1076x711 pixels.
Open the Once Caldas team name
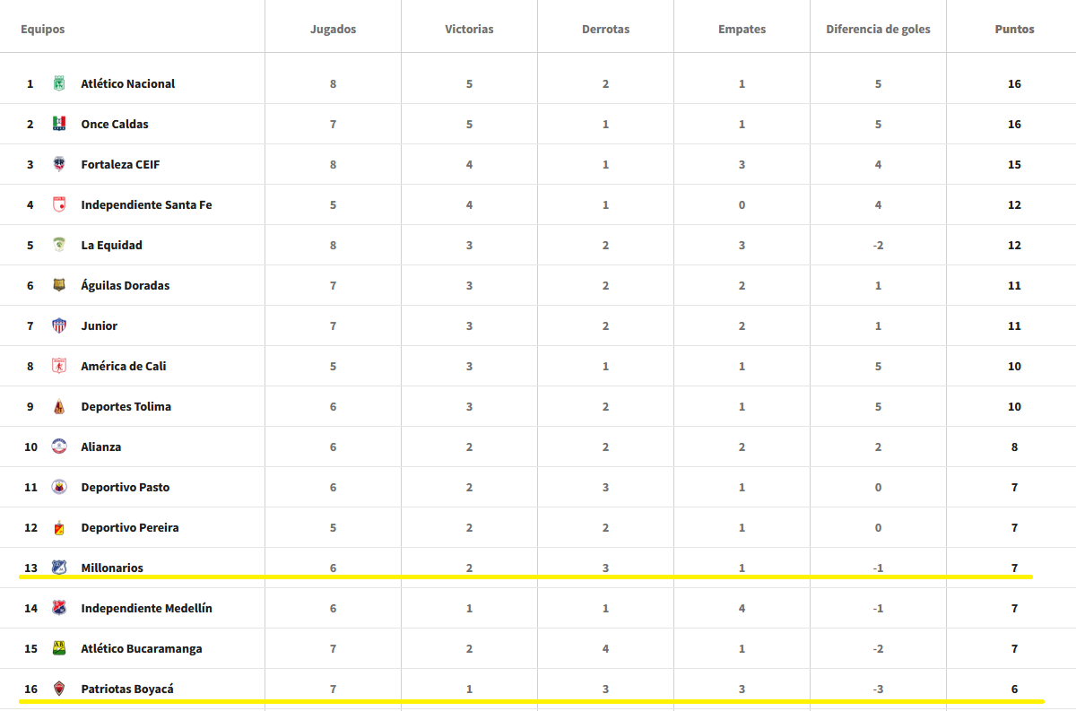[115, 124]
